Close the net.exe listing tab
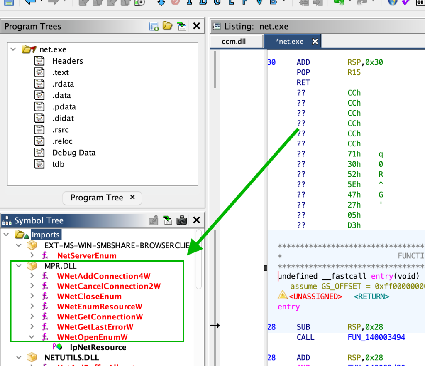 315,42
